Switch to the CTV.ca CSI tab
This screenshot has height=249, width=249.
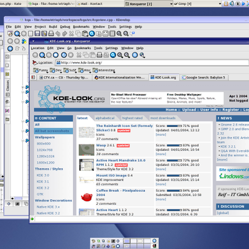pyautogui.click(x=64, y=78)
